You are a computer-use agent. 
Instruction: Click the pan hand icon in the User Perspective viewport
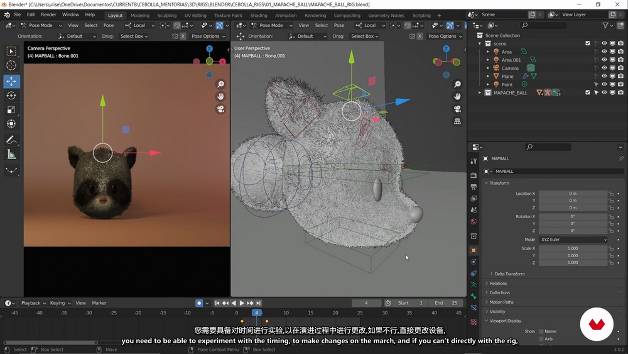[x=457, y=97]
